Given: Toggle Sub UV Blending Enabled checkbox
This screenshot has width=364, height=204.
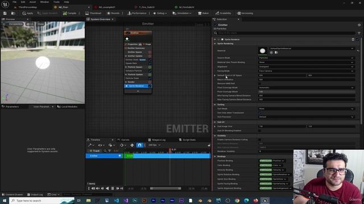Looking at the screenshot, I should click(259, 131).
